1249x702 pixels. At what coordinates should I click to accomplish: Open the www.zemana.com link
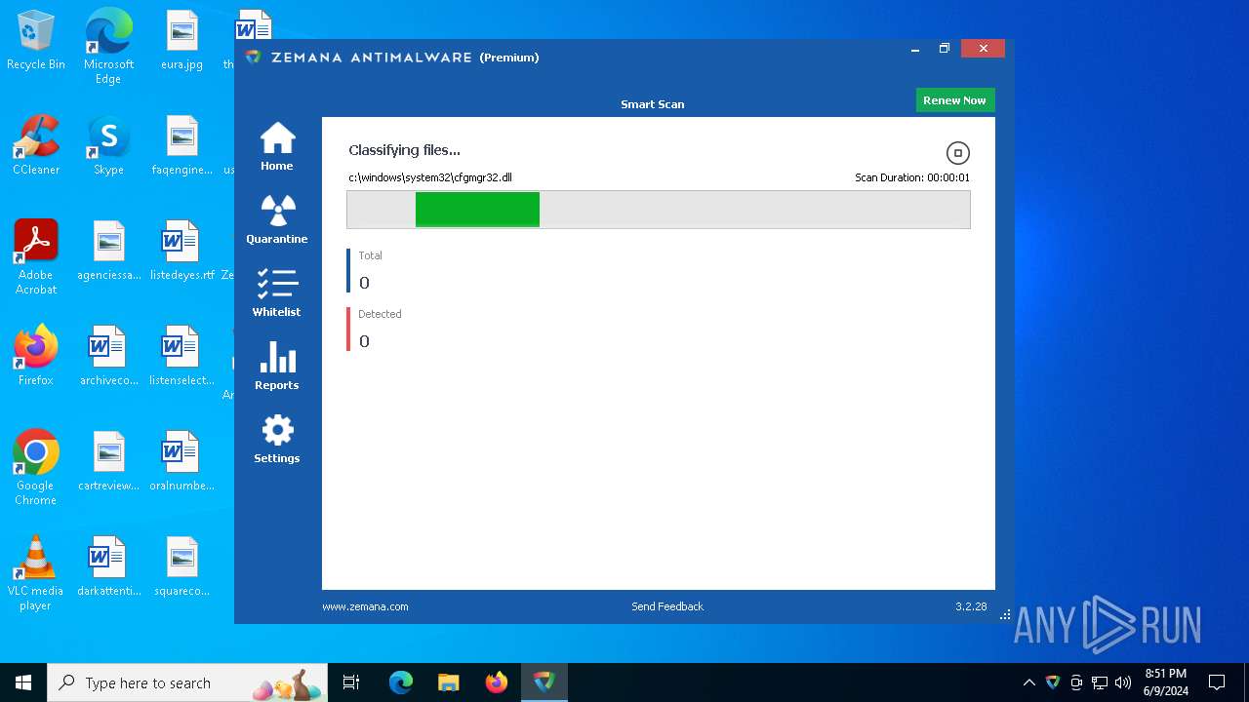tap(365, 606)
